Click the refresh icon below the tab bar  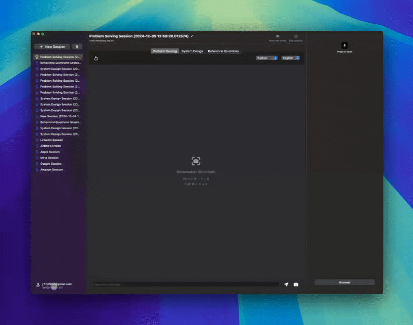coord(95,58)
